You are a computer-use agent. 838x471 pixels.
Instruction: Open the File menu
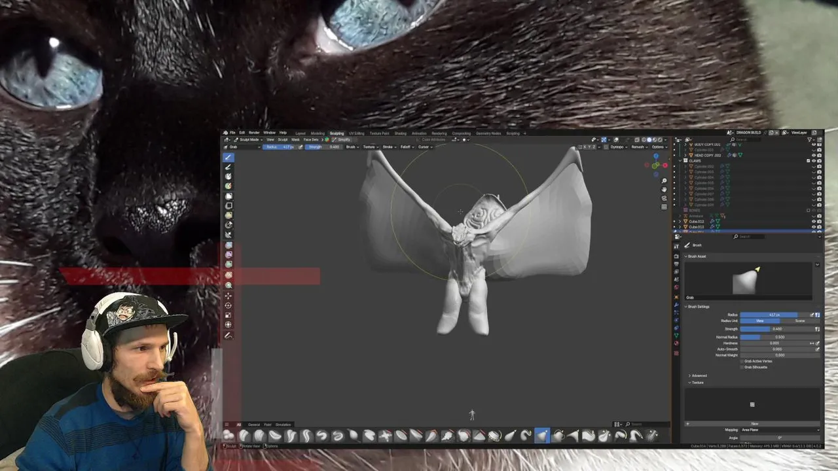pyautogui.click(x=232, y=132)
